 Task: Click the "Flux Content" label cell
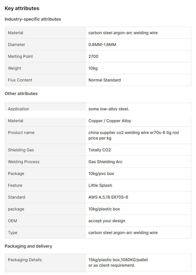pyautogui.click(x=20, y=80)
